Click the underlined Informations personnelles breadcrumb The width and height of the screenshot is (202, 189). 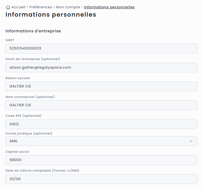point(109,7)
